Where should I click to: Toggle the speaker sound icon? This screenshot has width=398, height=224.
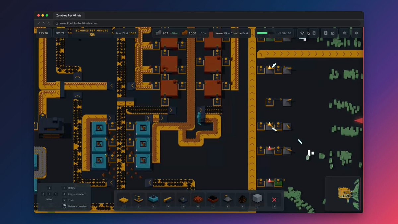356,33
